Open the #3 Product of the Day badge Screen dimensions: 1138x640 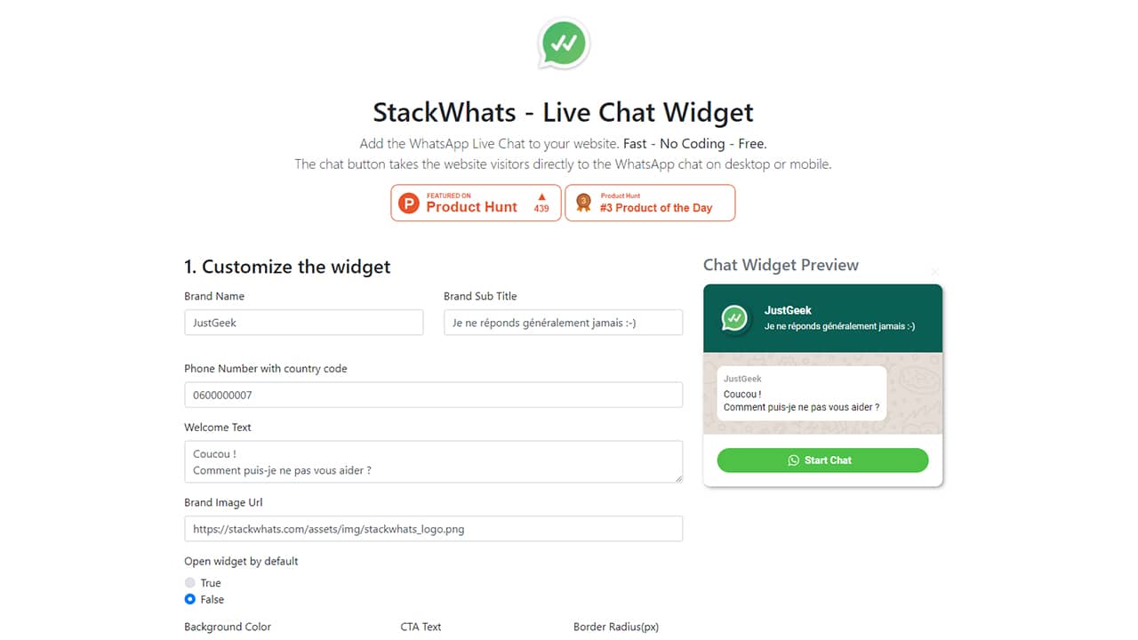(650, 203)
